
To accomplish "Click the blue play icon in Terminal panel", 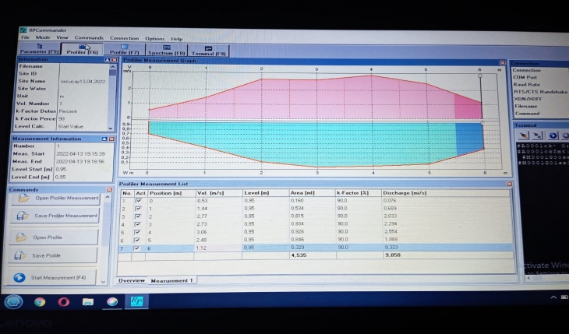I will [x=553, y=135].
